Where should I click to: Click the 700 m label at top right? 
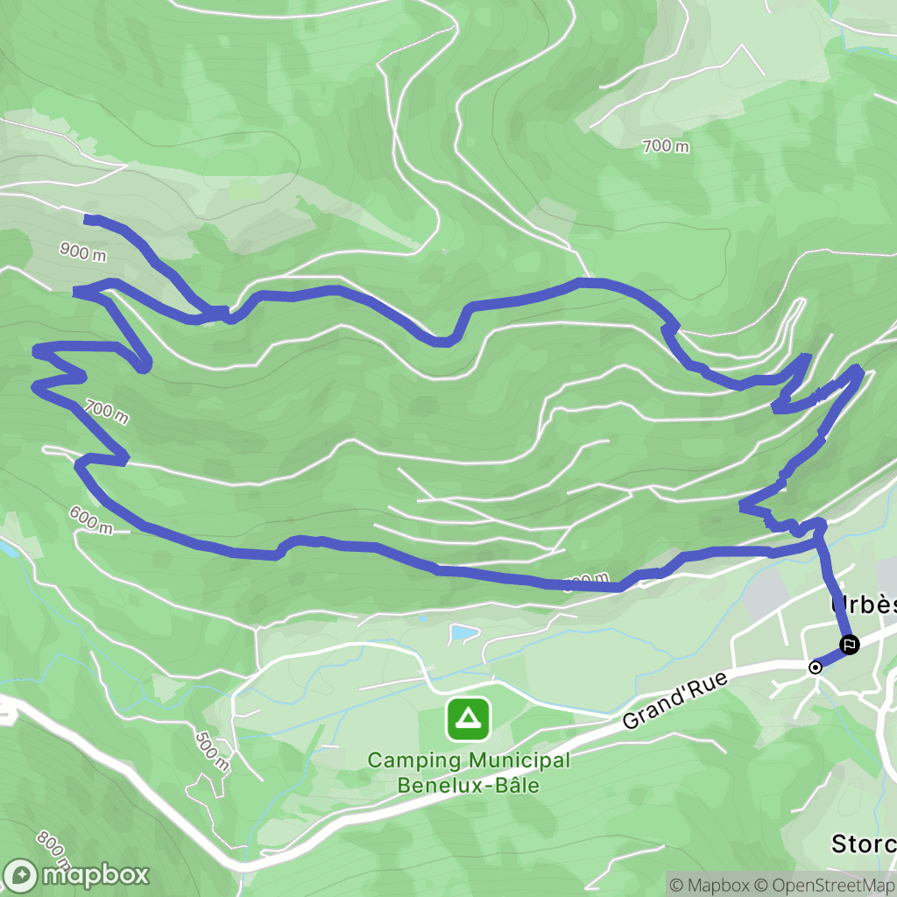coord(666,146)
